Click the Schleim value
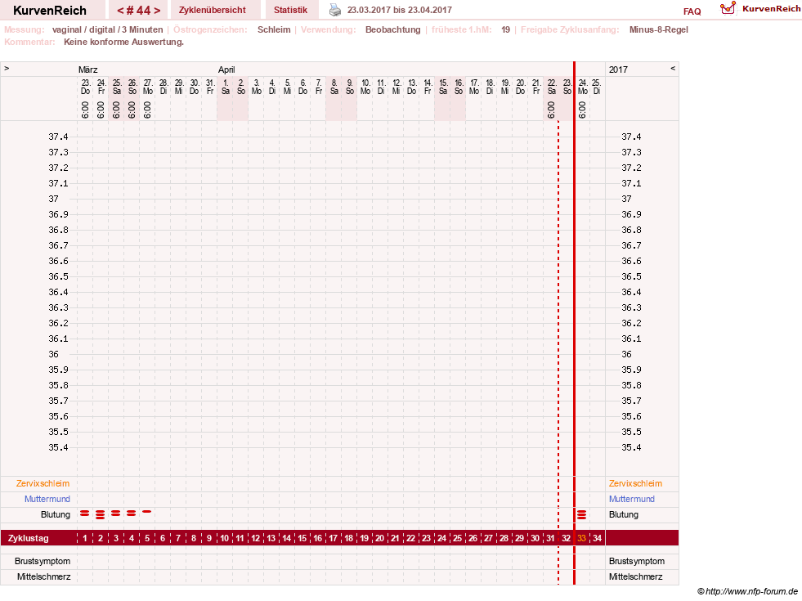Screen dimensions: 802x601 (x=274, y=29)
